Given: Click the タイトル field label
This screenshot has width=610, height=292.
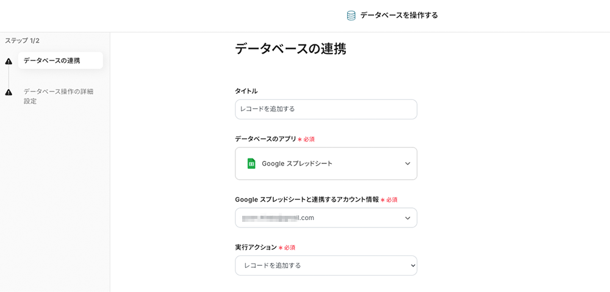Looking at the screenshot, I should point(246,91).
